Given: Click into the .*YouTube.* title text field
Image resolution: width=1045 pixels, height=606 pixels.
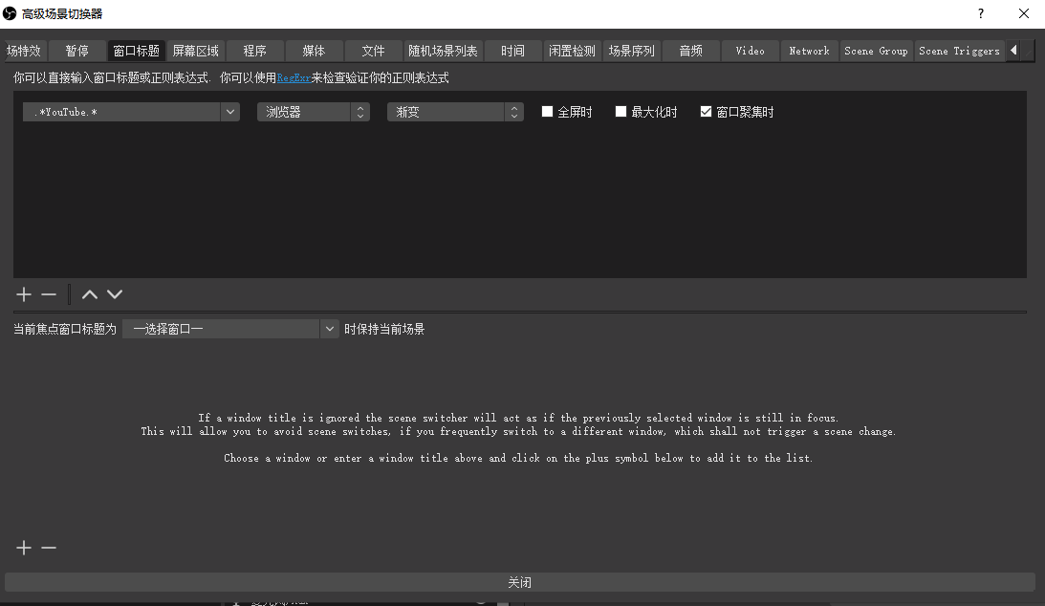Looking at the screenshot, I should coord(122,112).
